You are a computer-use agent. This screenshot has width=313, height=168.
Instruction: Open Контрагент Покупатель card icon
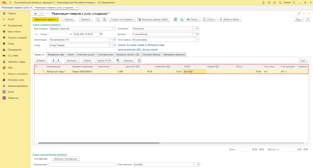pos(197,28)
